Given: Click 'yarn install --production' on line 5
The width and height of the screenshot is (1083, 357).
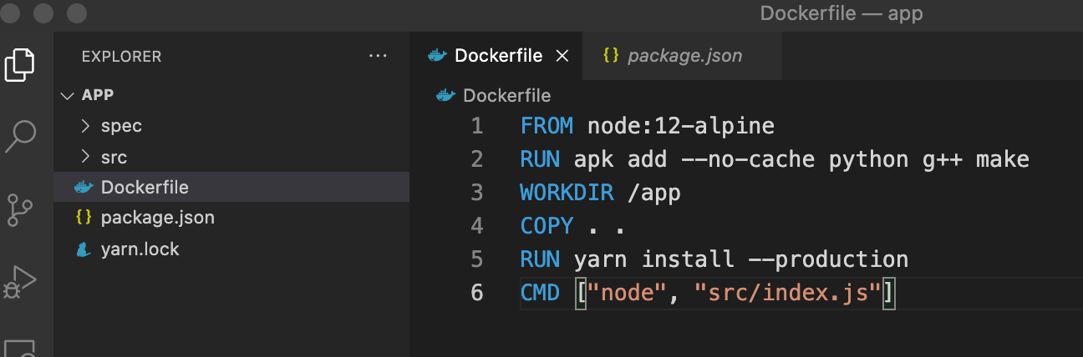Looking at the screenshot, I should click(x=741, y=259).
